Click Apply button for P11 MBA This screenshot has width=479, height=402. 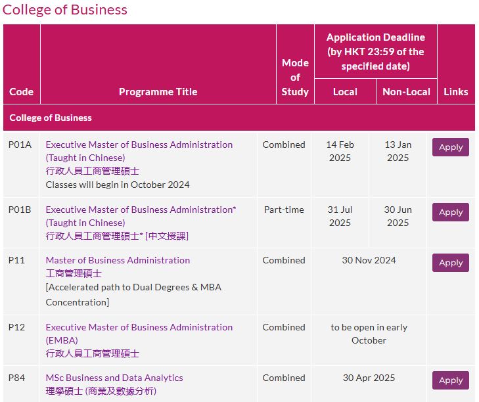450,263
